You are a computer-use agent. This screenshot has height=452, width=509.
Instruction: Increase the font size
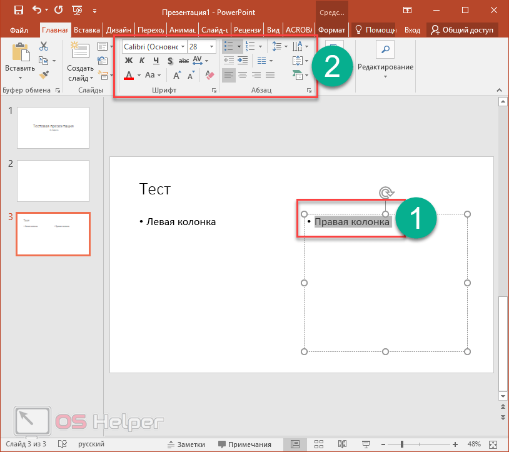point(177,75)
